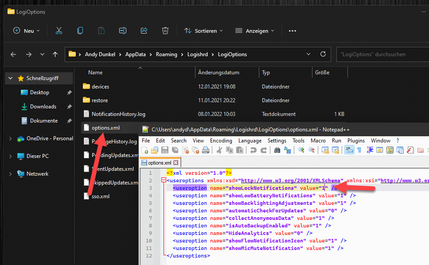The width and height of the screenshot is (429, 265).
Task: Copy icon in Explorer toolbar
Action: pyautogui.click(x=80, y=31)
